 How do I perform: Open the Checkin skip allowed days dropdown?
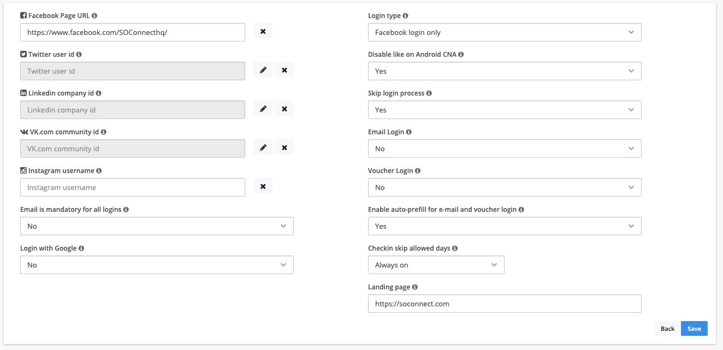coord(436,265)
